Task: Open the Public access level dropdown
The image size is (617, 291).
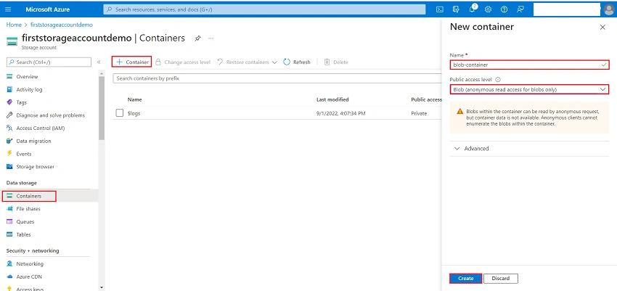Action: pyautogui.click(x=529, y=90)
